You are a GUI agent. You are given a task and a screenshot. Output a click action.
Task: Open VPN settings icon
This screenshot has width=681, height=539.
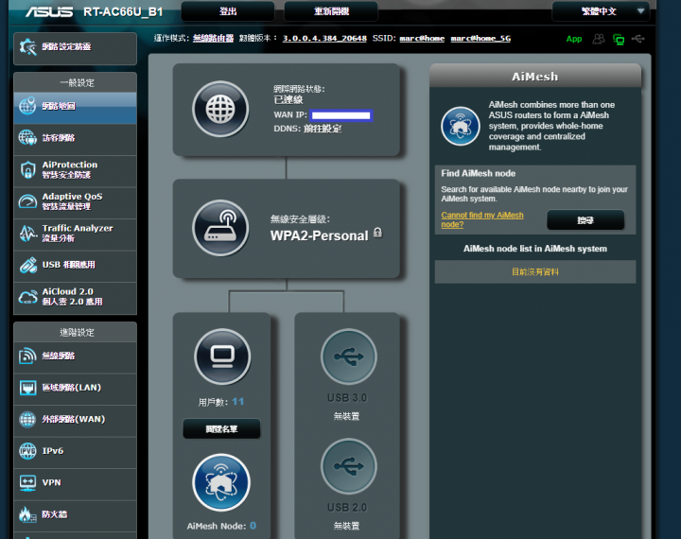[27, 482]
